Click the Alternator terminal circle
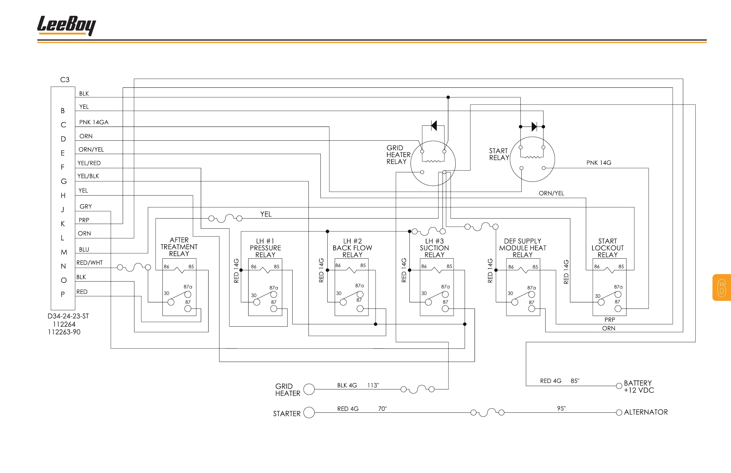The height and width of the screenshot is (473, 731). pyautogui.click(x=619, y=412)
